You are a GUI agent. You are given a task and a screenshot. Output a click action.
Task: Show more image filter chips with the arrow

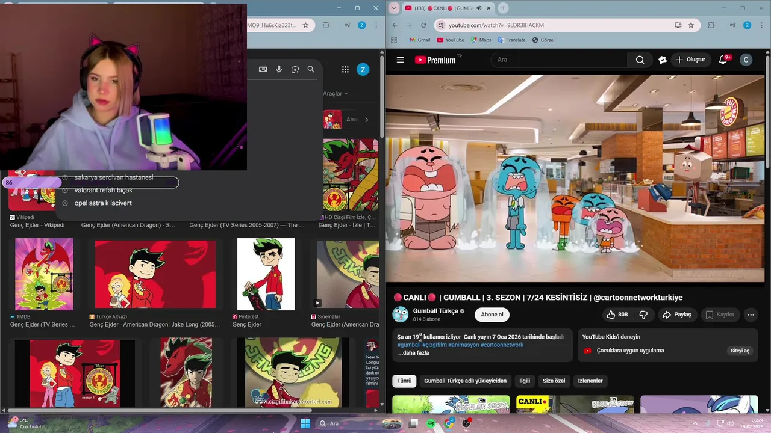(366, 120)
